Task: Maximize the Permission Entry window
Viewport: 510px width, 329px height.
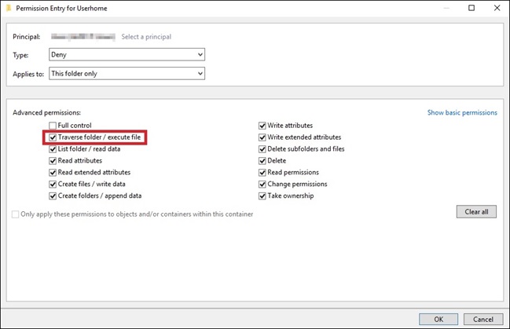Action: click(471, 8)
